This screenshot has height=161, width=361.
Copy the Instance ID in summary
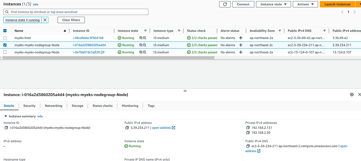click(6, 128)
